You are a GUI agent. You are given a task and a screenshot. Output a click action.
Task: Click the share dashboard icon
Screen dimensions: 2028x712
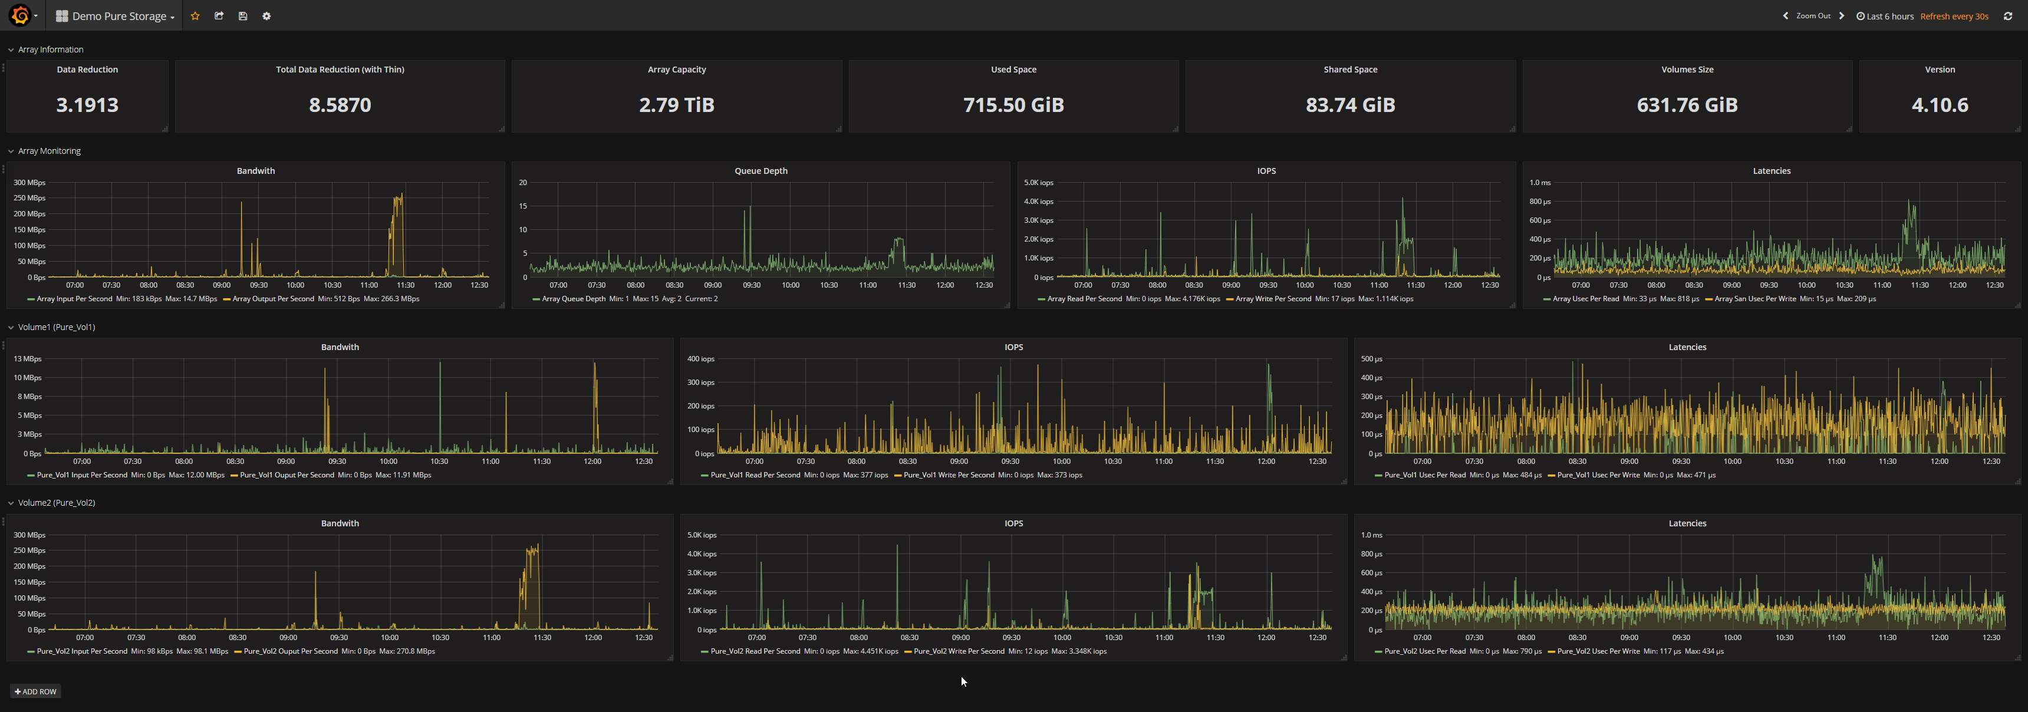[219, 16]
